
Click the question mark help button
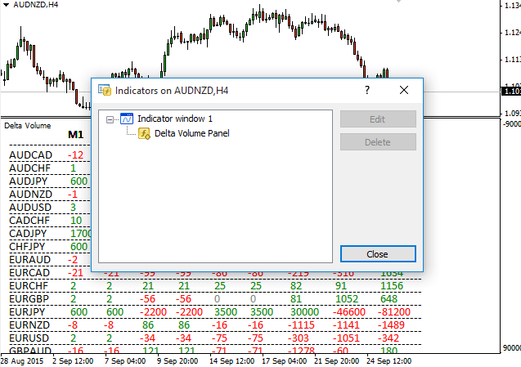367,90
